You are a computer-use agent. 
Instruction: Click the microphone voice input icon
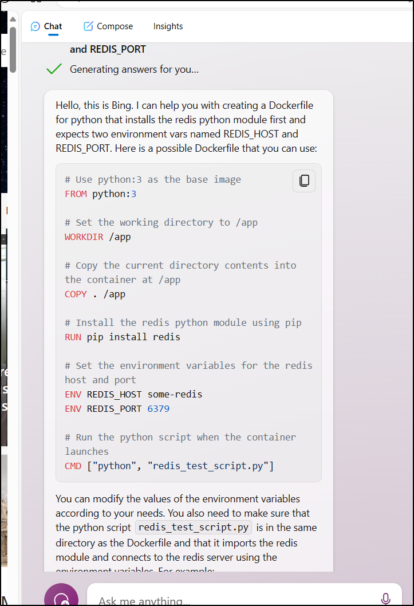(x=385, y=599)
